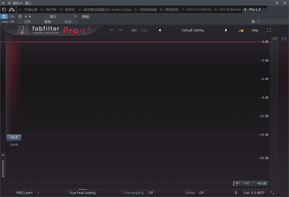This screenshot has height=197, width=289.
Task: Click the automation mode icon next to power
Action: pos(12,17)
